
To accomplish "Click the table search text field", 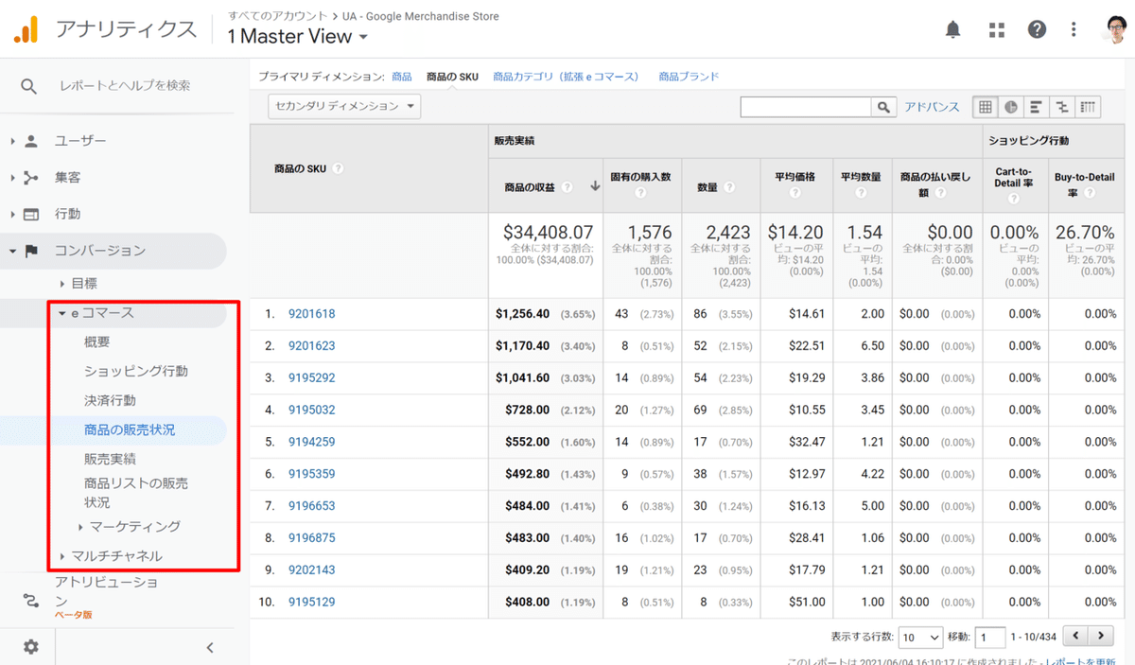I will pyautogui.click(x=806, y=107).
